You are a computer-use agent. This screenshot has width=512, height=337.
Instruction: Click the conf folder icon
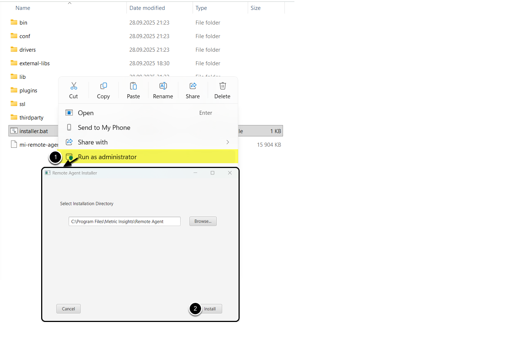pyautogui.click(x=14, y=36)
